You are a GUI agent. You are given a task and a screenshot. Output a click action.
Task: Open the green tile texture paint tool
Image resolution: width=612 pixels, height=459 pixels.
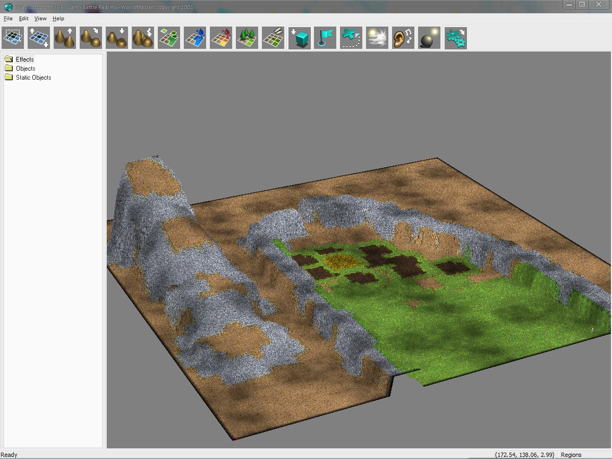169,38
